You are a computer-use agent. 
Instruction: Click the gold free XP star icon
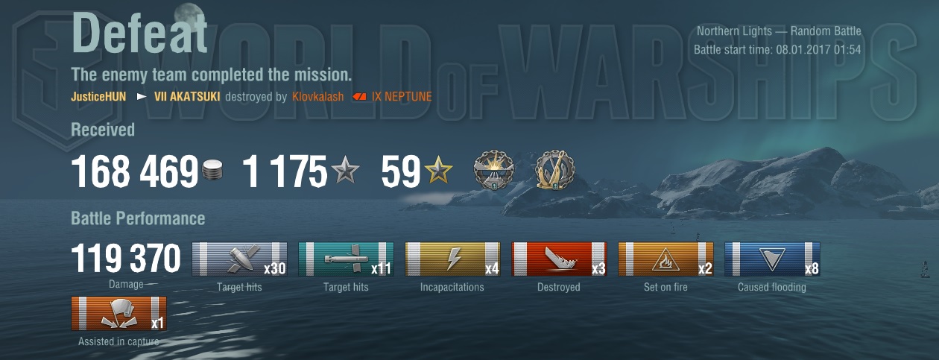tap(438, 172)
